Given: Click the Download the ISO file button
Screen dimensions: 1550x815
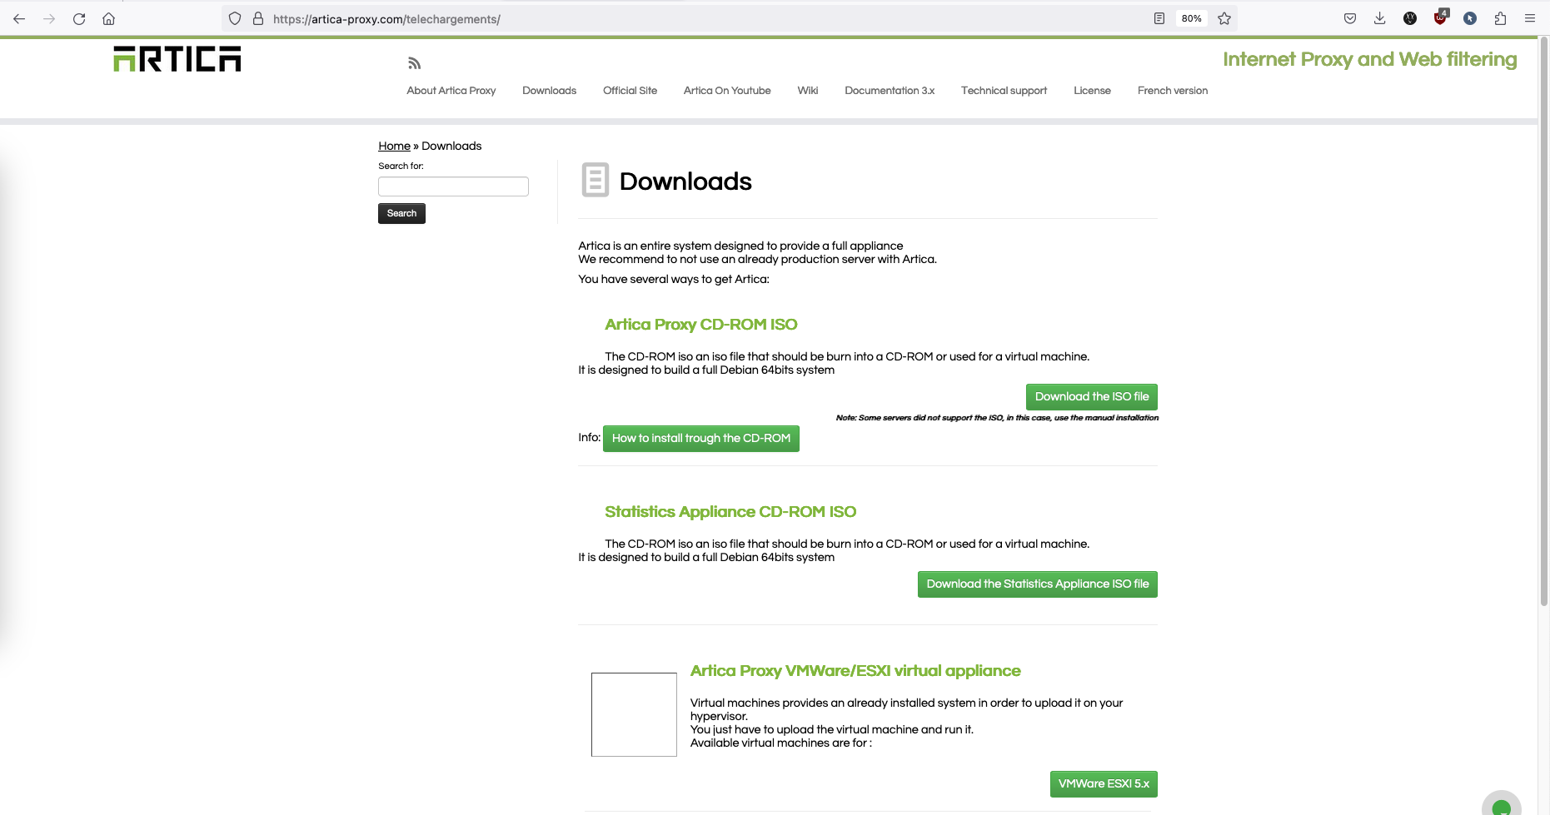Looking at the screenshot, I should (1091, 397).
